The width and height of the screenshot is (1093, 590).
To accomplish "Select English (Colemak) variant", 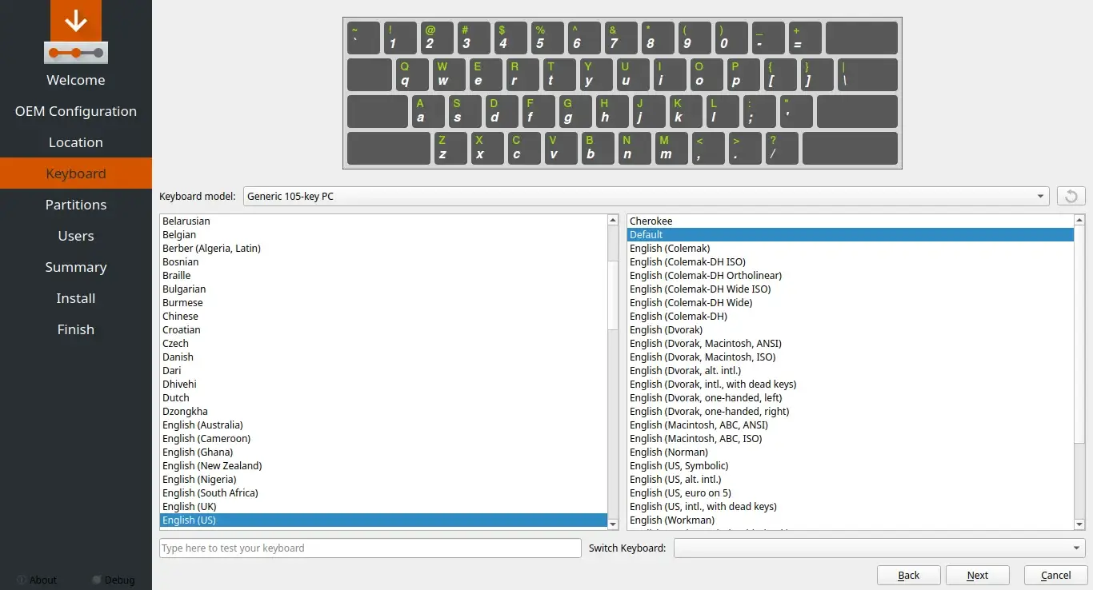I will tap(851, 248).
